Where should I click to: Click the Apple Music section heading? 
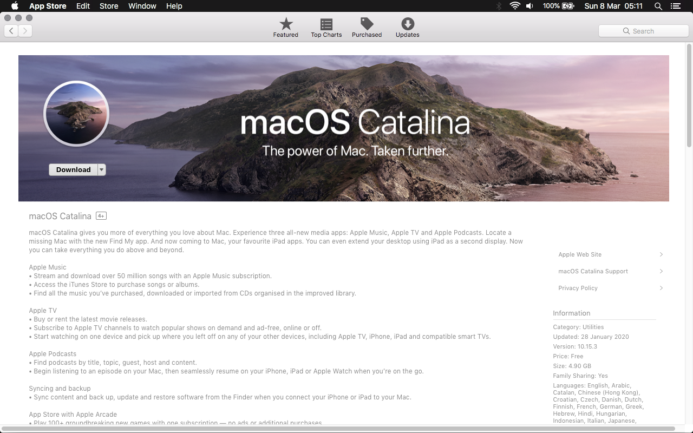[x=48, y=267]
